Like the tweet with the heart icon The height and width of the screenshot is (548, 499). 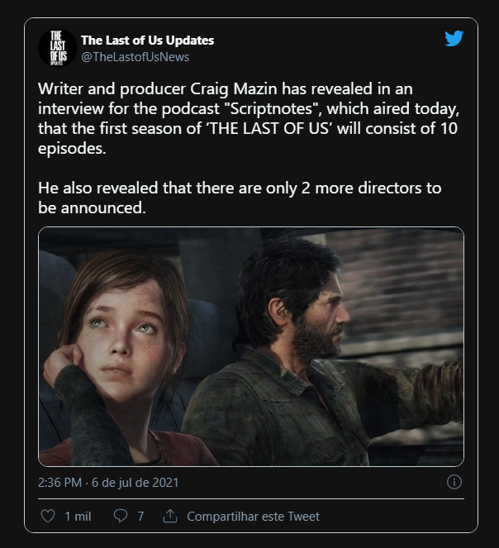[48, 516]
